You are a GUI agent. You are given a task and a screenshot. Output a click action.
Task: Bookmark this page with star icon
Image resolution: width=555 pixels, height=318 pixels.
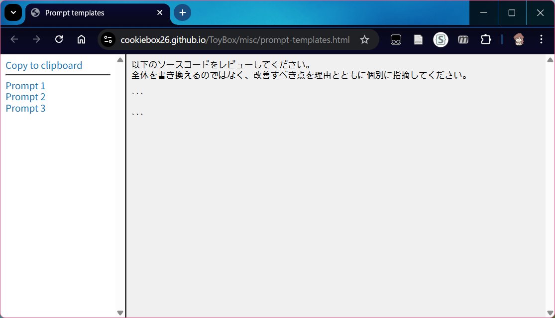[364, 39]
